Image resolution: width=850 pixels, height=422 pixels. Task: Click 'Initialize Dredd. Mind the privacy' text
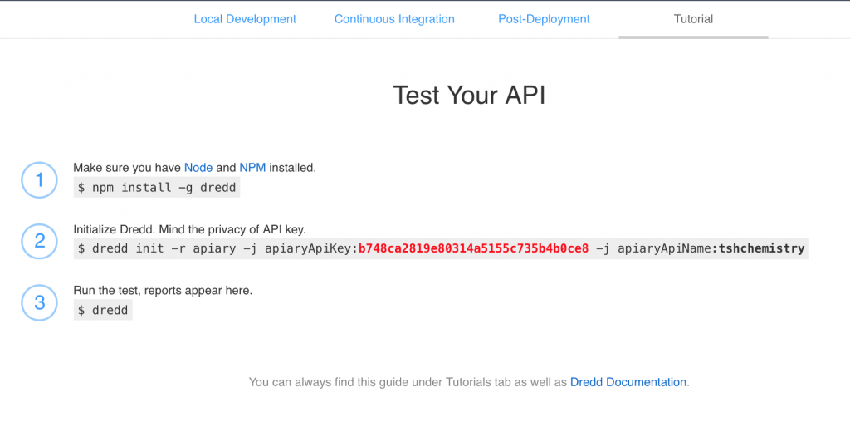pyautogui.click(x=190, y=229)
